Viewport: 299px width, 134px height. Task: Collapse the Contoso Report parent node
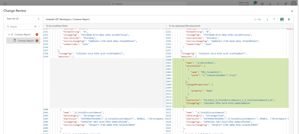pos(9,34)
